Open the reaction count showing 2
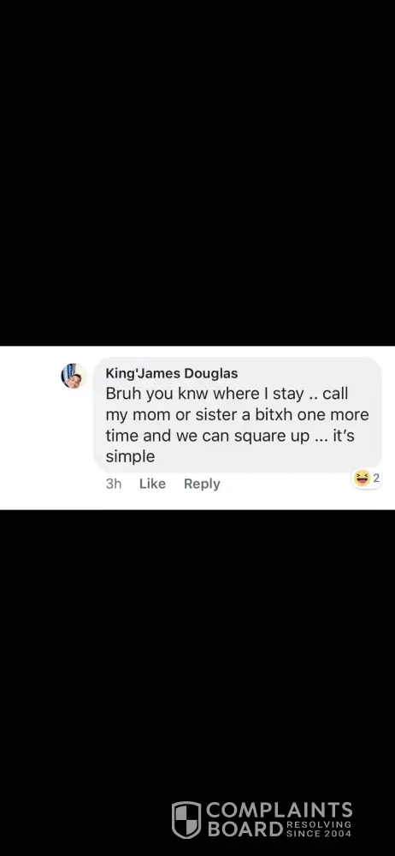This screenshot has height=856, width=395. pyautogui.click(x=376, y=479)
